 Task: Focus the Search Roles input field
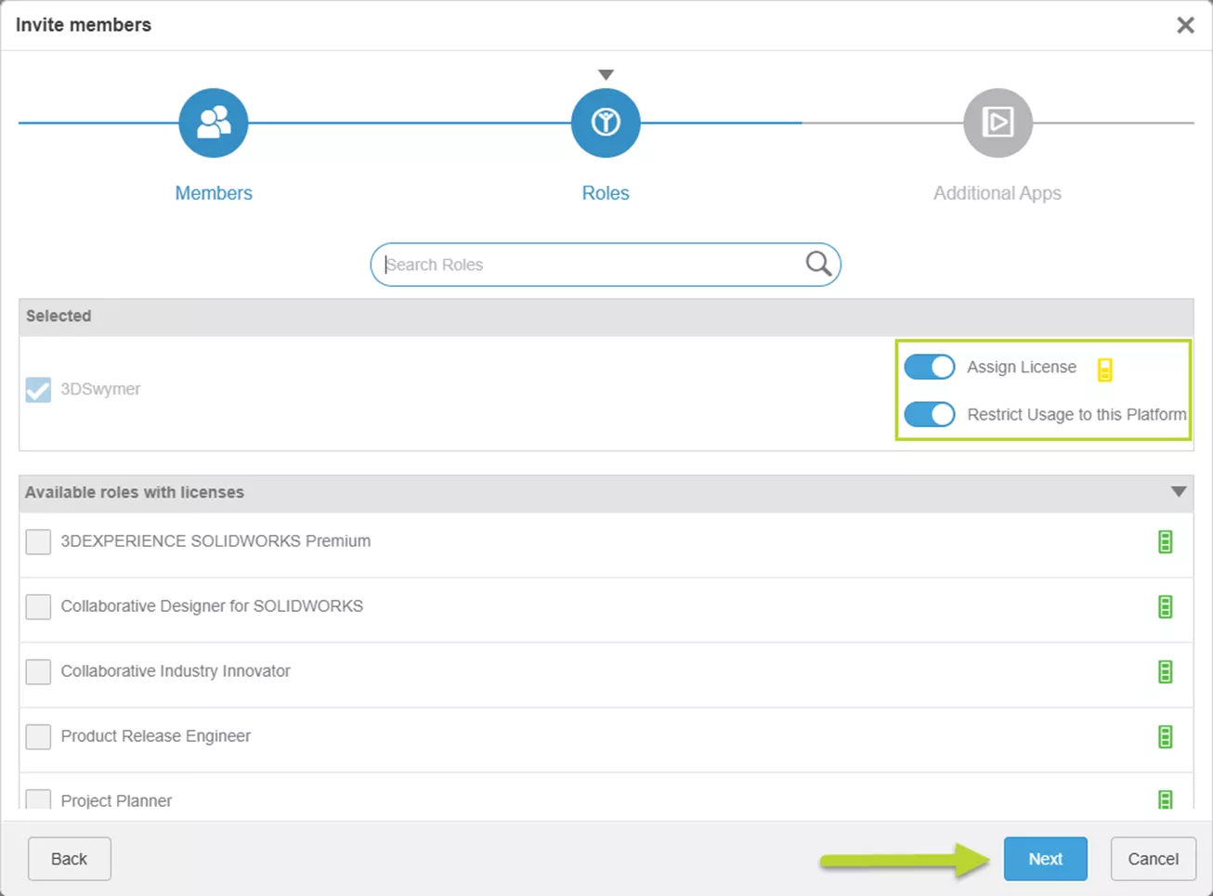tap(590, 265)
